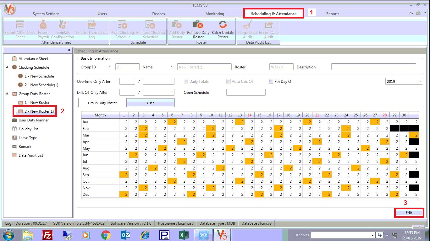Click the Batch Update Roster icon
Viewport: 430px width, 241px height.
click(223, 25)
